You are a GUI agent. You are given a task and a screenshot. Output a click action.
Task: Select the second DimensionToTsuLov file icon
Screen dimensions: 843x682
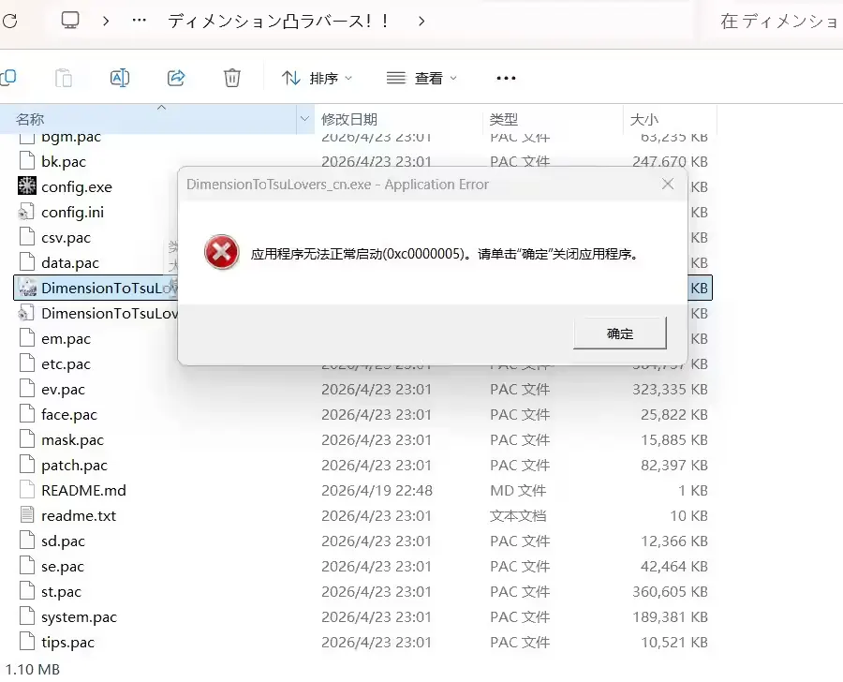27,313
